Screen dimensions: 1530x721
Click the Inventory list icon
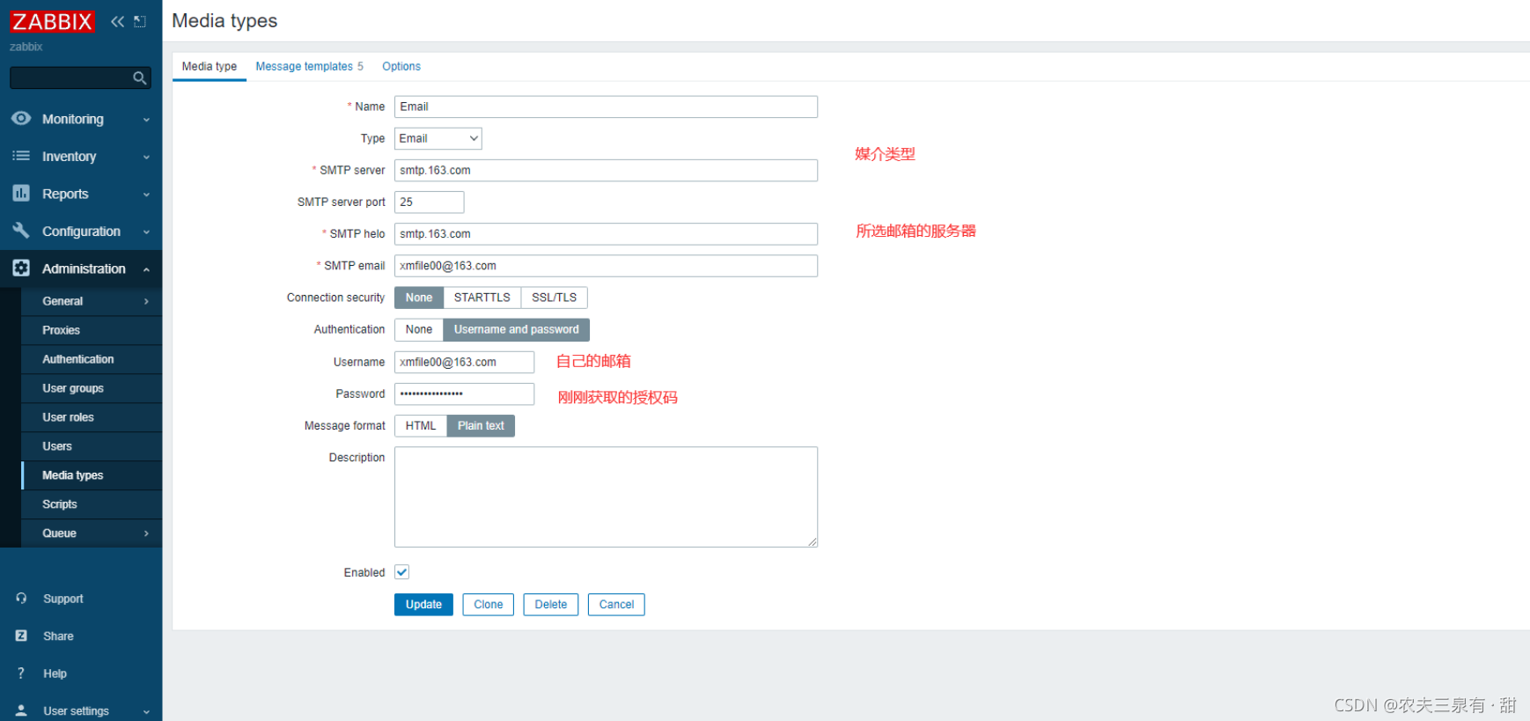(x=21, y=156)
